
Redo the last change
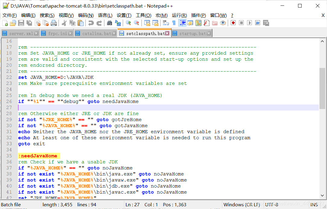[99, 23]
